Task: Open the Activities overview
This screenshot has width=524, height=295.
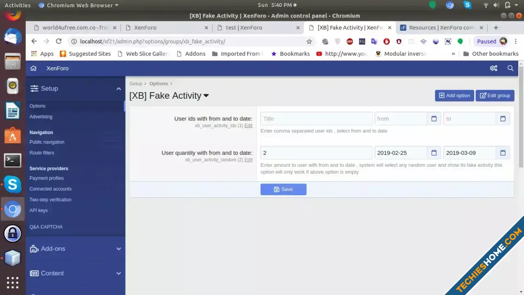Action: (18, 5)
